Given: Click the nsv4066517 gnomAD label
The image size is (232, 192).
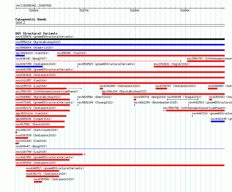Looking at the screenshot, I should [x=55, y=168].
